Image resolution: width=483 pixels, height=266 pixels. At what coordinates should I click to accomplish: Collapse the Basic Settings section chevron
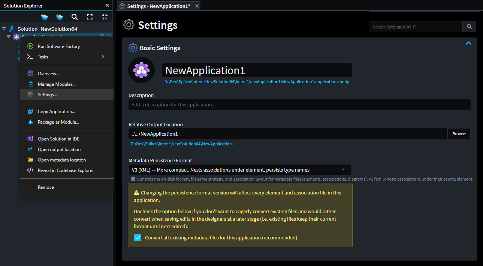pos(468,43)
